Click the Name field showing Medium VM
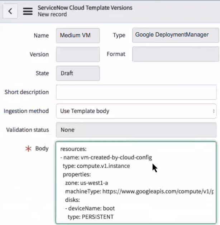The width and height of the screenshot is (220, 225). (78, 35)
